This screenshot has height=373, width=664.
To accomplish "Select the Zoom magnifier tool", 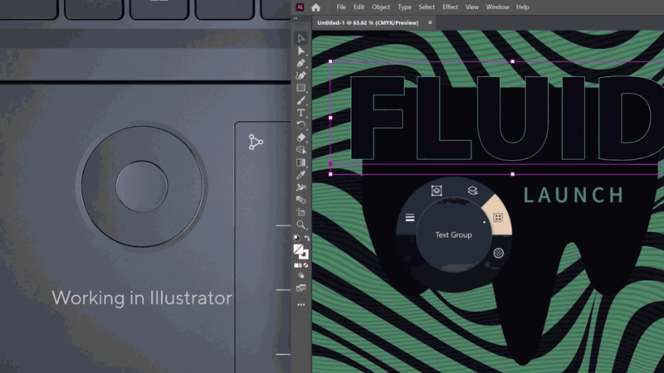I will [x=300, y=225].
